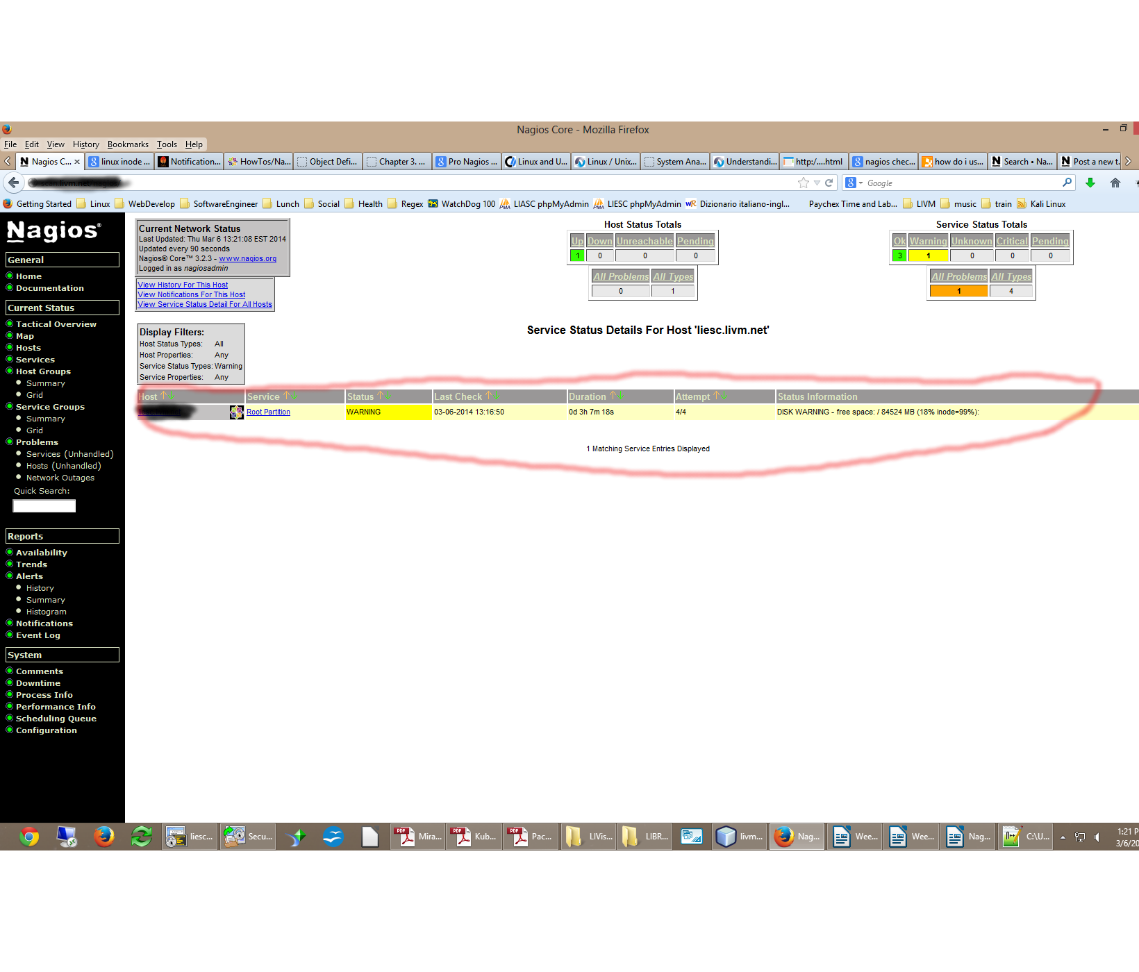
Task: Open the Bookmarks menu
Action: pyautogui.click(x=128, y=144)
